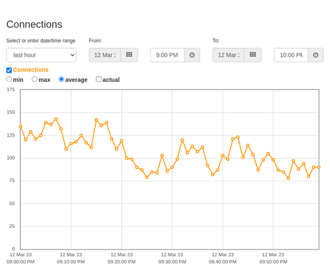Click the first data point at 09:00 PM
The width and height of the screenshot is (330, 266).
click(20, 126)
